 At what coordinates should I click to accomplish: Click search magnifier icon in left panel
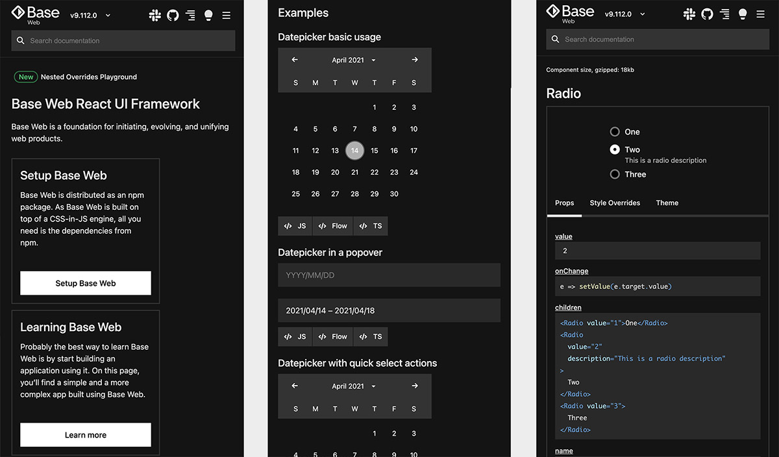click(21, 40)
